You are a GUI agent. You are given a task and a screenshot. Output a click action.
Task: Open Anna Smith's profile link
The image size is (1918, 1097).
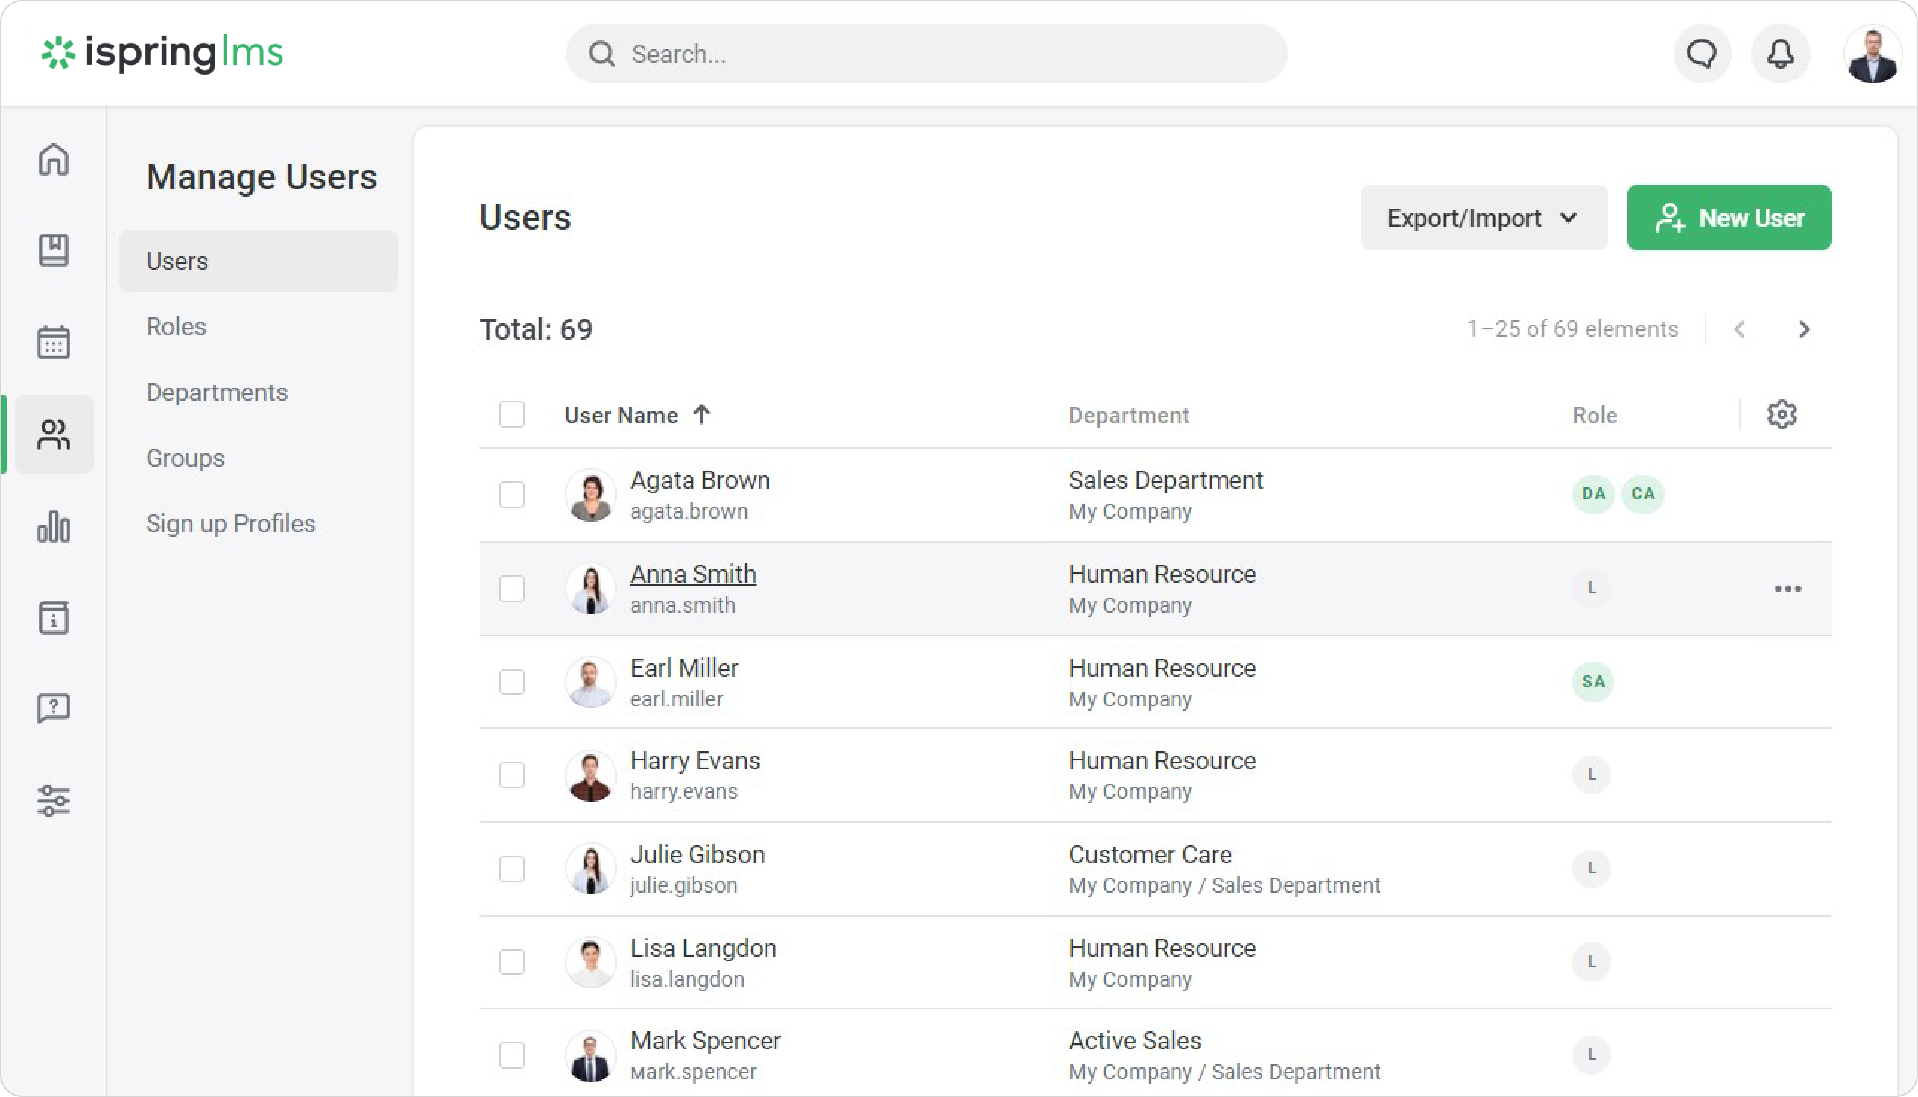click(692, 574)
